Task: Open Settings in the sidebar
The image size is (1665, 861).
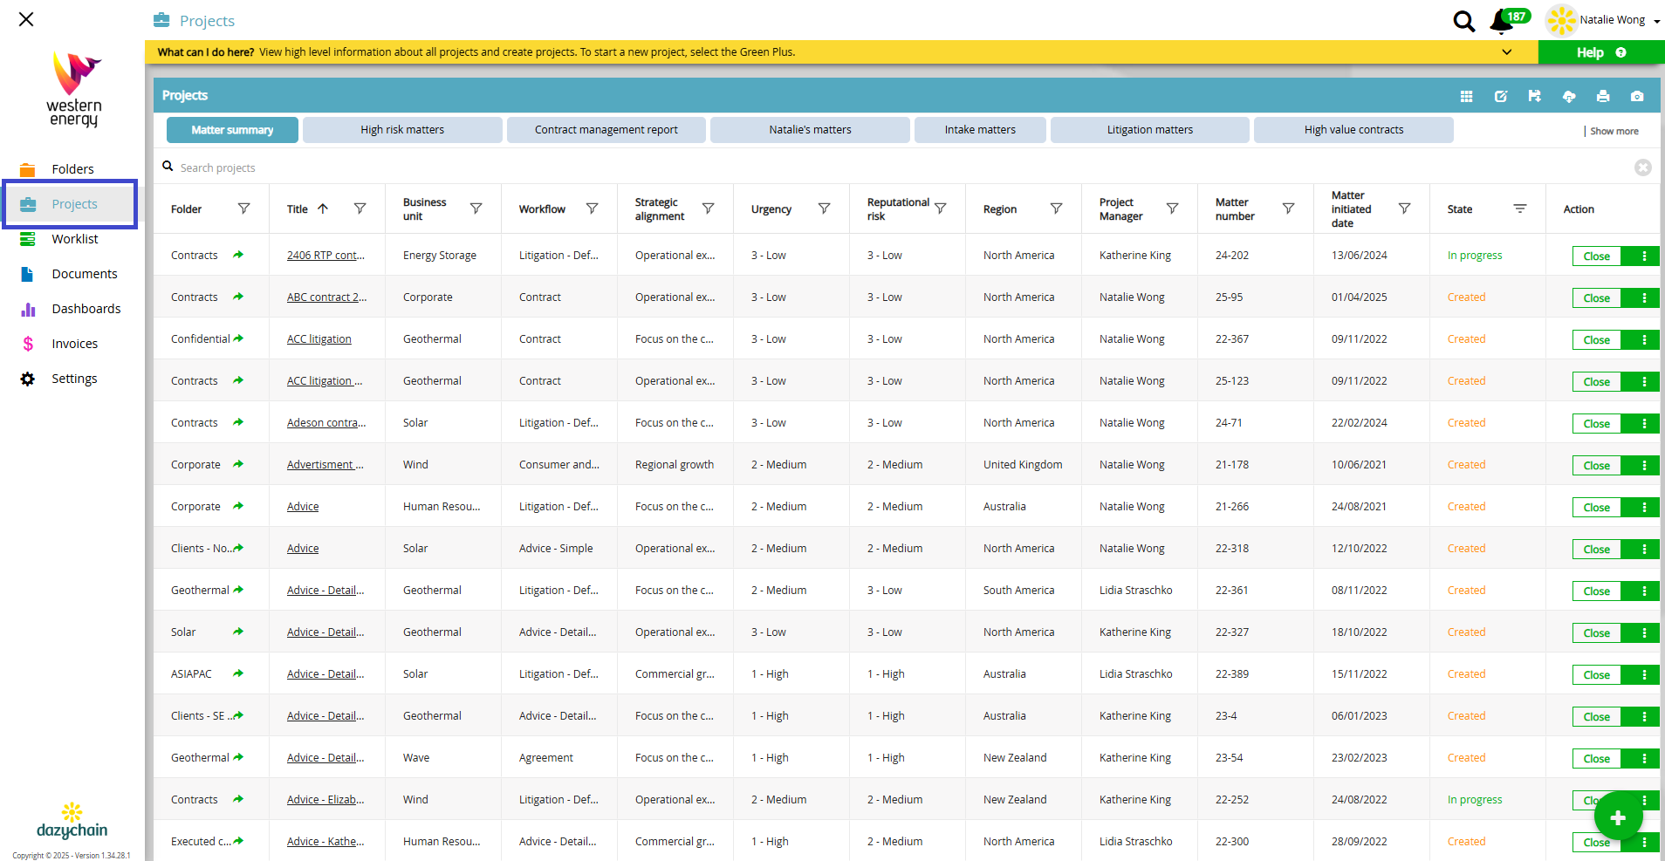Action: click(x=74, y=379)
